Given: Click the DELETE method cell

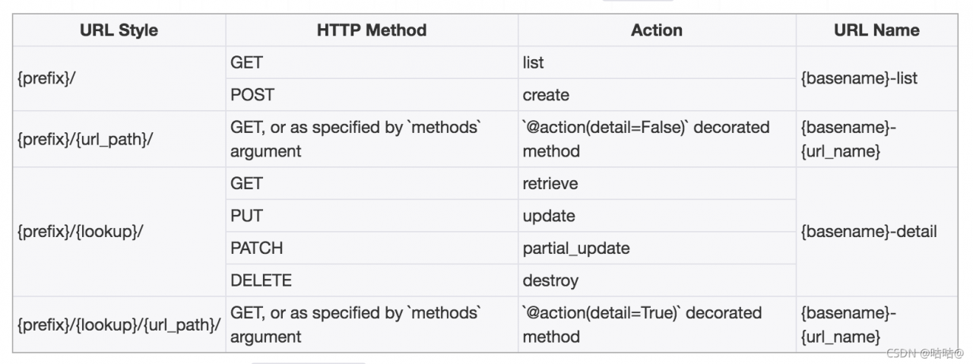Looking at the screenshot, I should coord(372,280).
